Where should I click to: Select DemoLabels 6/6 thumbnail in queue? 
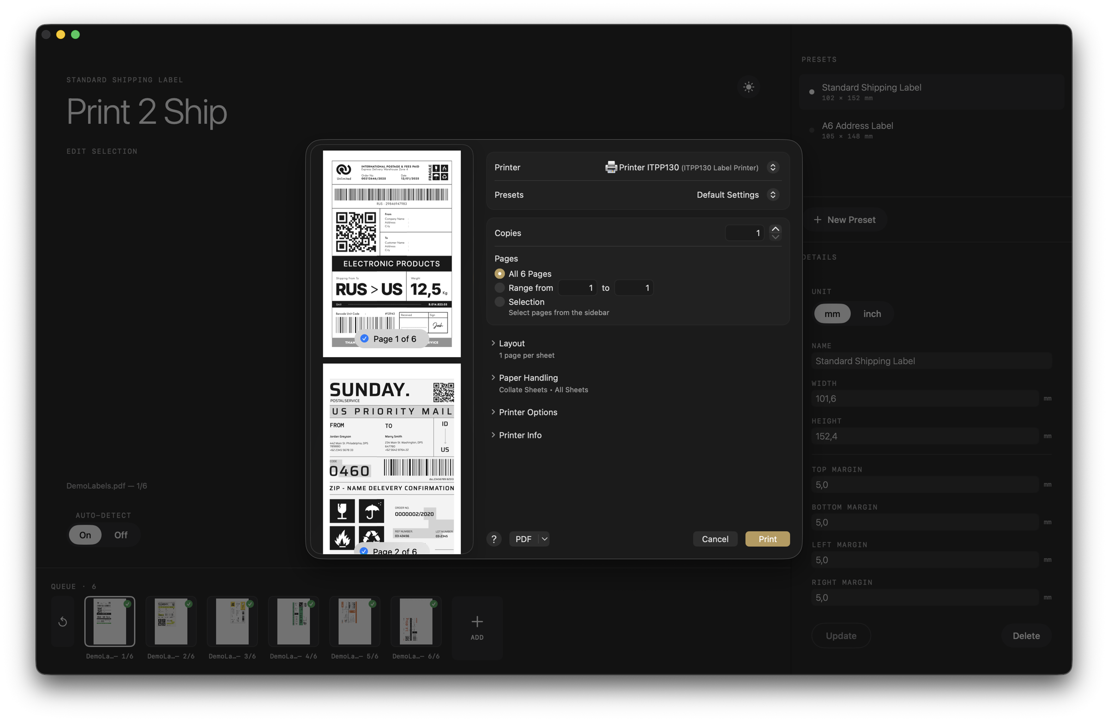click(416, 621)
